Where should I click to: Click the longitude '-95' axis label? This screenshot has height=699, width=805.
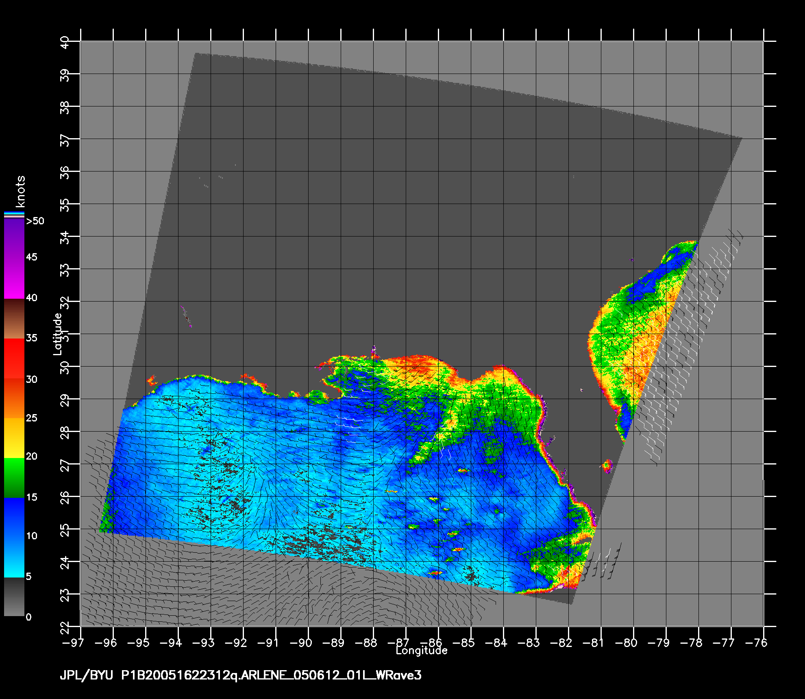(139, 643)
